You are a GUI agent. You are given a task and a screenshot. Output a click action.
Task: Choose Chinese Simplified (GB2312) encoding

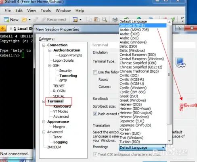click(x=143, y=67)
